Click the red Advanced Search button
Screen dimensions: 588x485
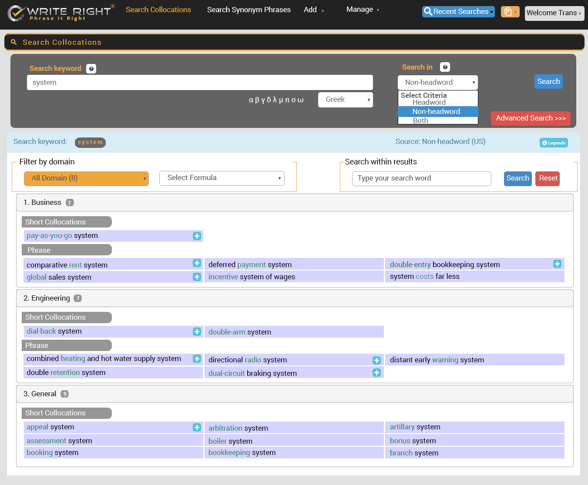point(530,118)
